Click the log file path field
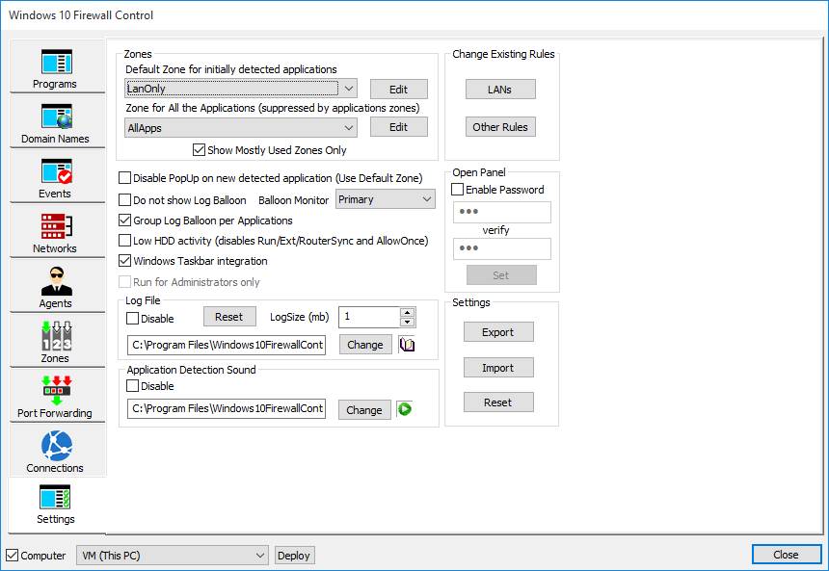The width and height of the screenshot is (829, 571). (x=227, y=345)
